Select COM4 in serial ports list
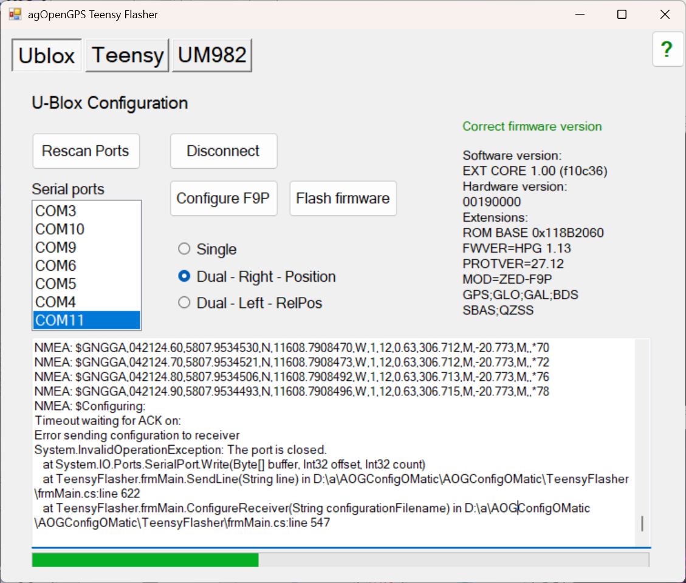 pos(87,302)
